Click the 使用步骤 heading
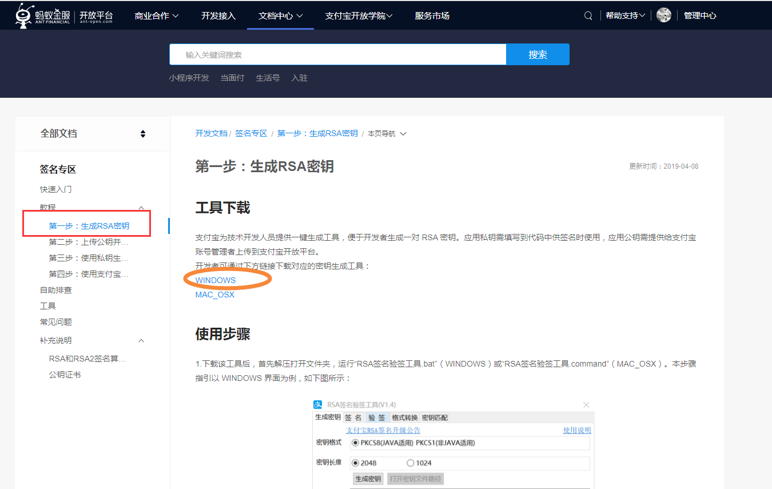The width and height of the screenshot is (772, 489). [223, 334]
